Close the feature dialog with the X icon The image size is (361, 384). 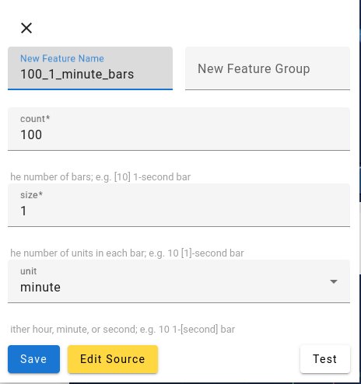[x=26, y=28]
